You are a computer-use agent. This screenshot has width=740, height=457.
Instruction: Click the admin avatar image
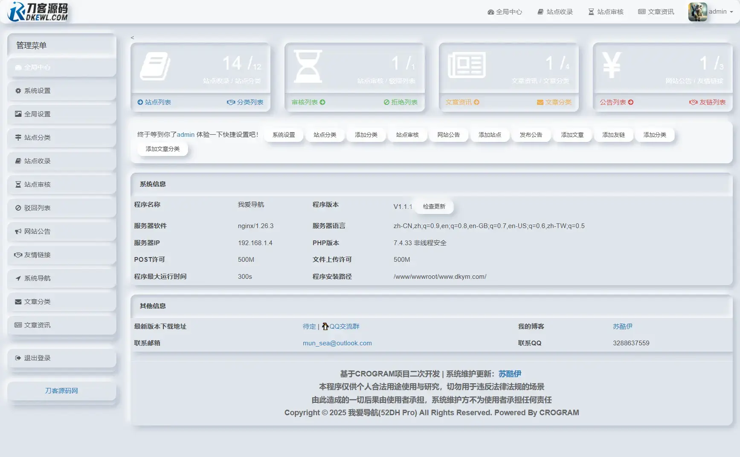[697, 12]
